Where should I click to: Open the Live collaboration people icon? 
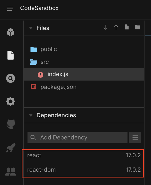pyautogui.click(x=11, y=172)
